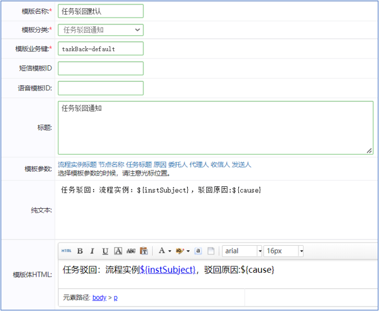This screenshot has height=311, width=379.
Task: Toggle bold formatting in HTML editor
Action: click(x=80, y=251)
